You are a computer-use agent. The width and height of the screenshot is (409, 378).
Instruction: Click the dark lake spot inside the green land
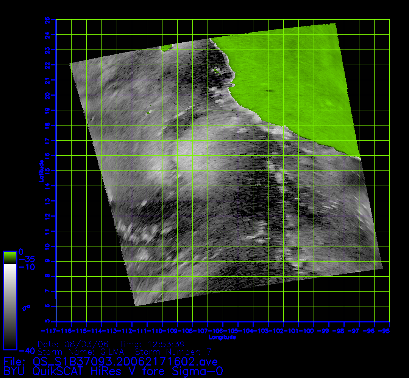[x=270, y=91]
